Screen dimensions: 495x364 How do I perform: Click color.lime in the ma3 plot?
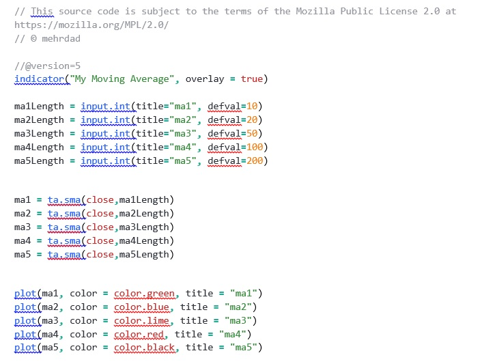pyautogui.click(x=141, y=321)
